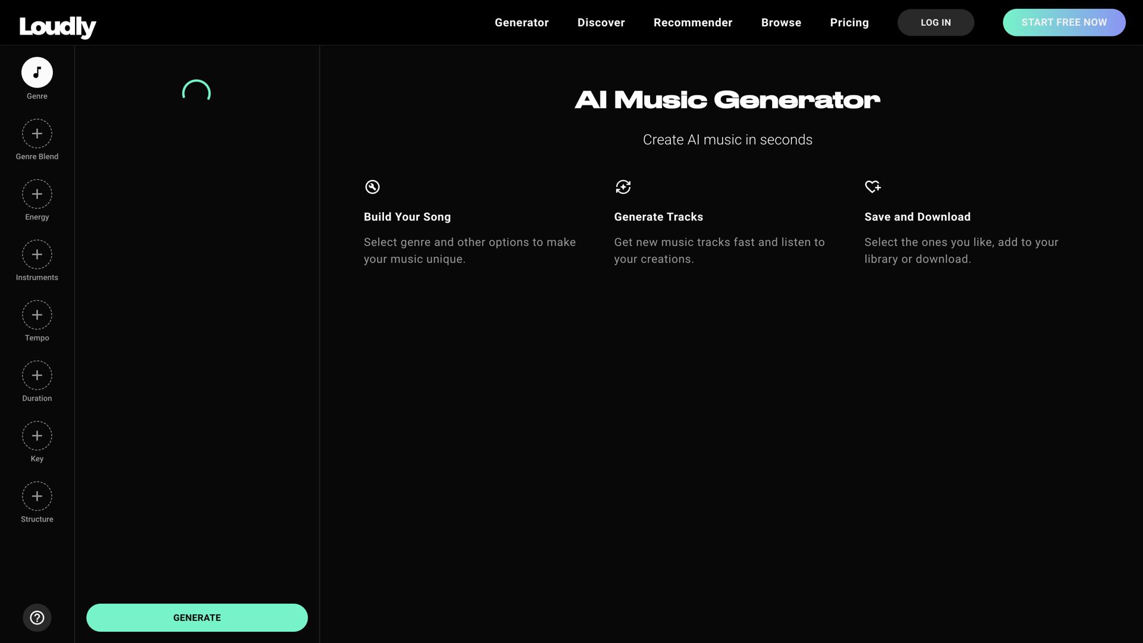Go to the Loudly logo home
The height and width of the screenshot is (643, 1143).
pos(58,26)
